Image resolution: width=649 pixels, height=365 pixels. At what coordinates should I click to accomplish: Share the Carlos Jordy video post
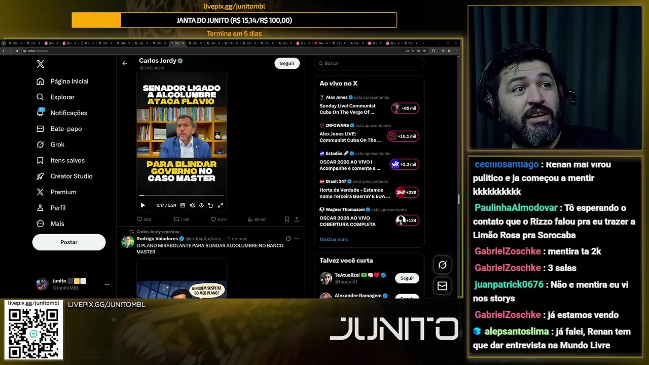297,220
